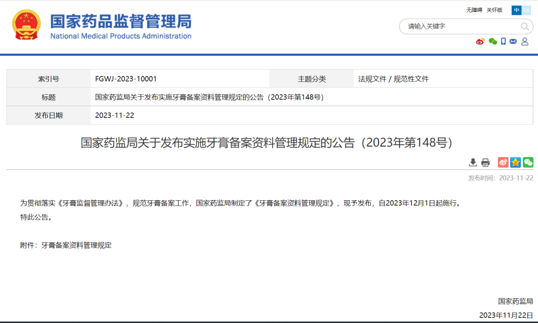Toggle the header WeChat sharing icon
Image resolution: width=538 pixels, height=323 pixels.
tap(492, 42)
